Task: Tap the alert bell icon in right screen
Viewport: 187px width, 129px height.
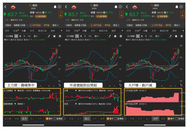Action: coord(177,7)
